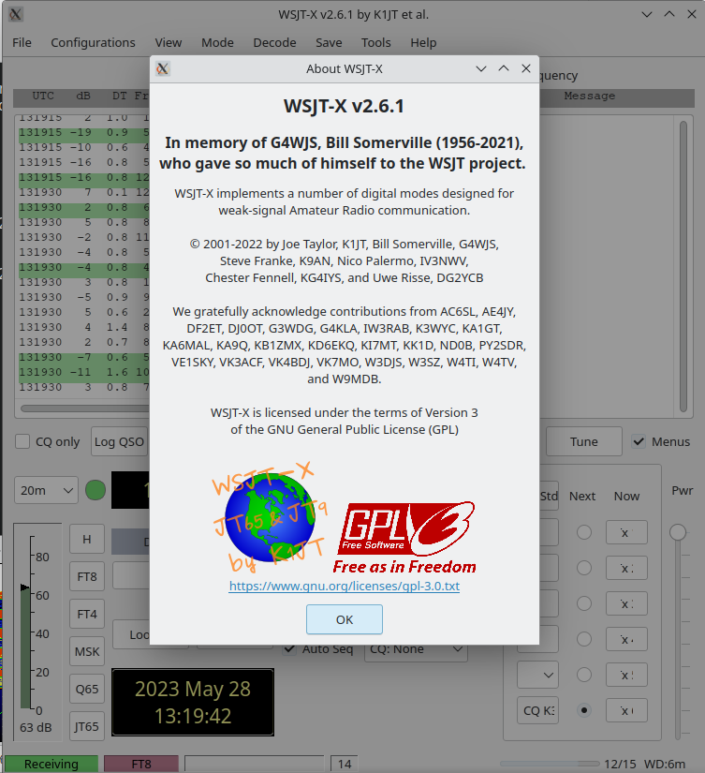Viewport: 705px width, 773px height.
Task: Click the 2023 May 28 date-time display
Action: [x=193, y=702]
